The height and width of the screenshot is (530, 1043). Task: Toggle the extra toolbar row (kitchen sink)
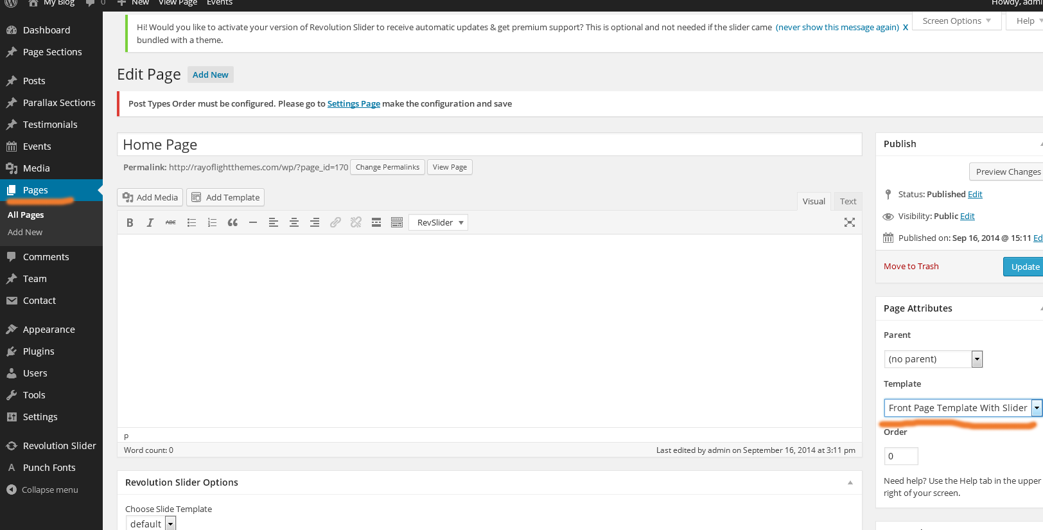click(397, 222)
